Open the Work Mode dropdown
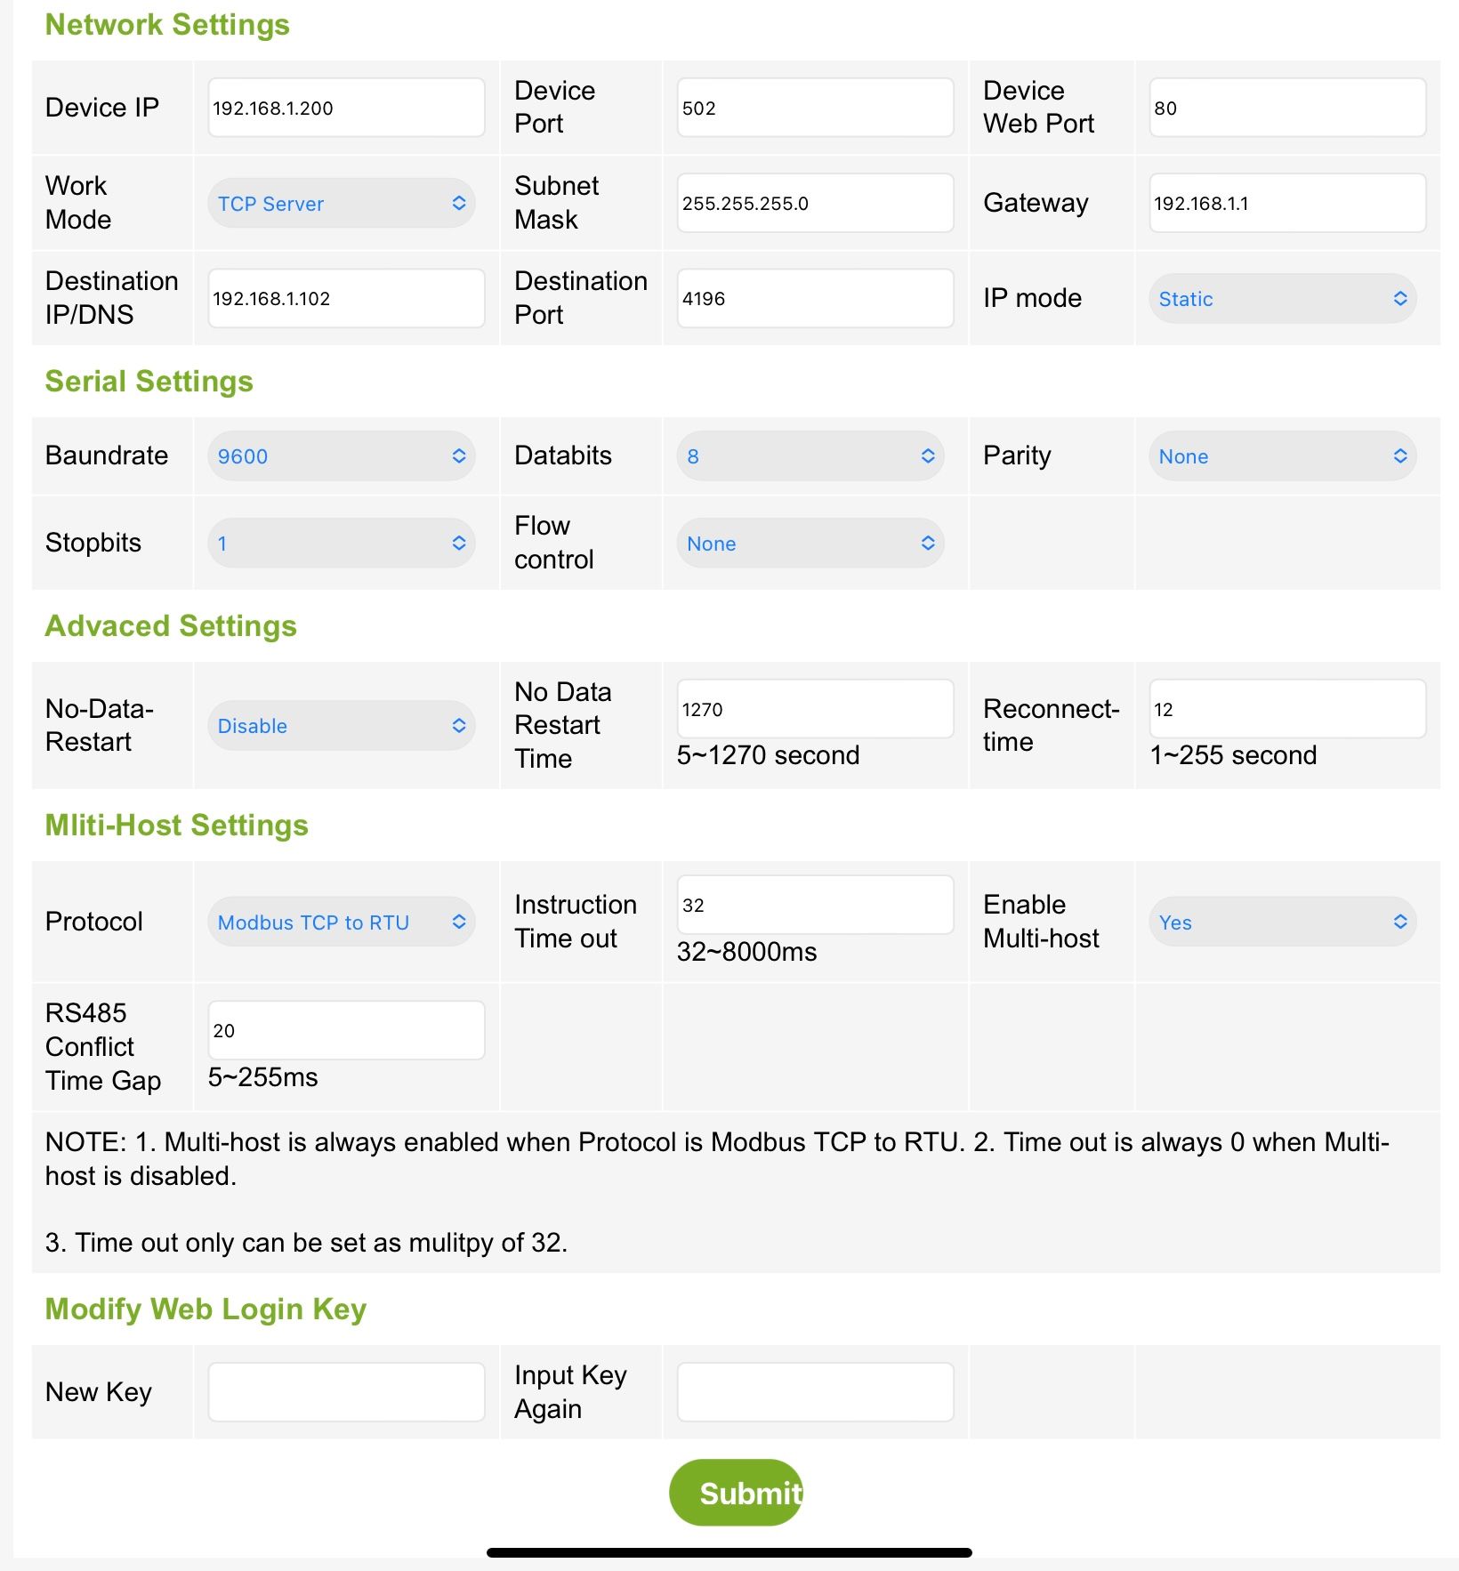 (342, 204)
